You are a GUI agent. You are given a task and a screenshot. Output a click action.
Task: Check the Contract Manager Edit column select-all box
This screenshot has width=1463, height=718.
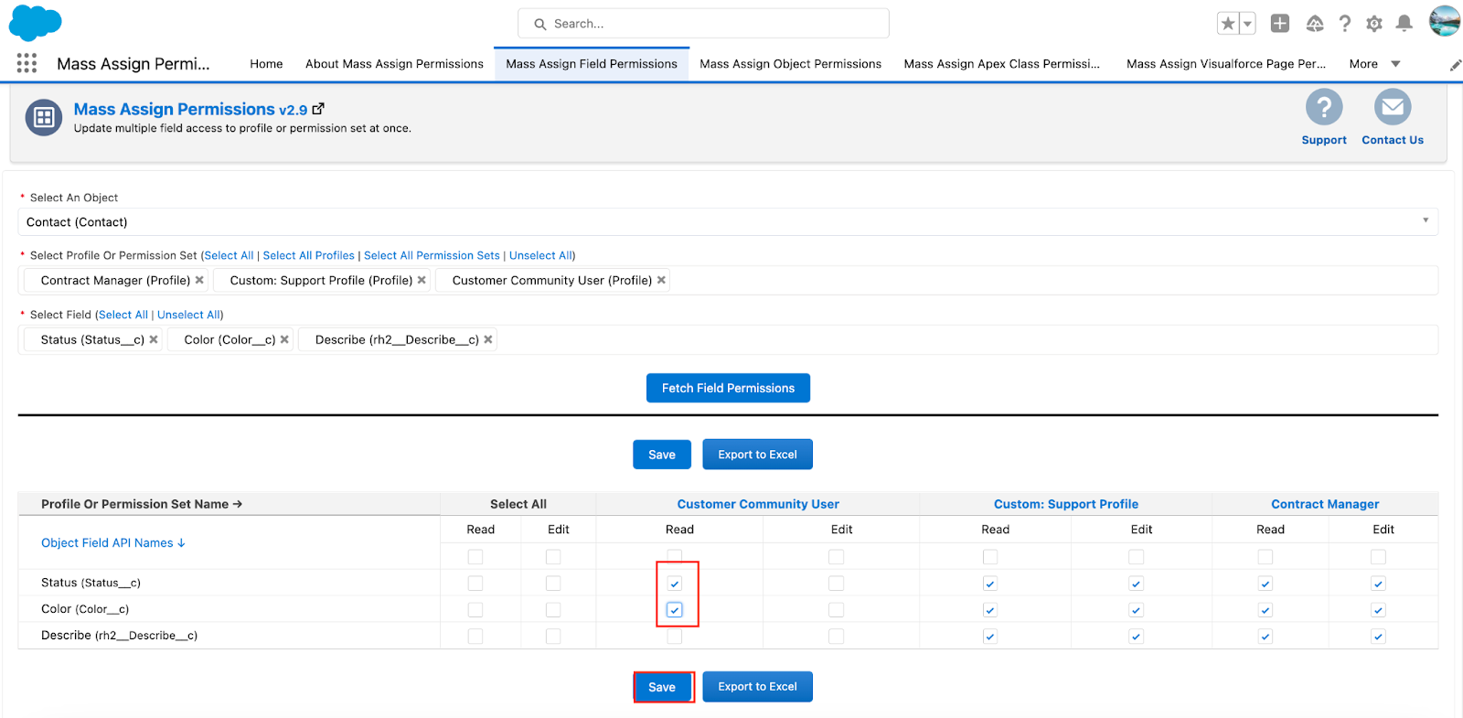[x=1379, y=557]
